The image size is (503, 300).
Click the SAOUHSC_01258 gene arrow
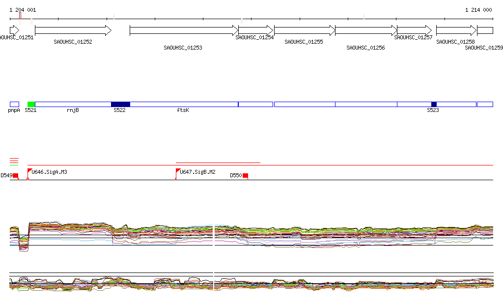click(x=456, y=30)
